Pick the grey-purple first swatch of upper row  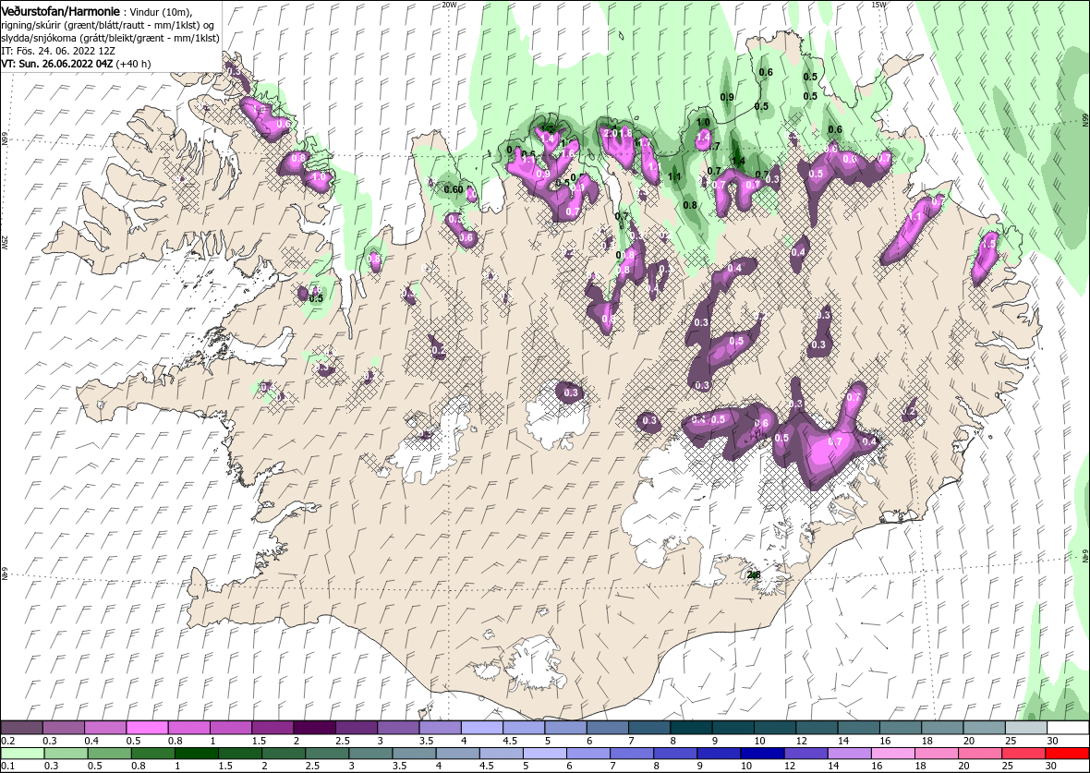point(21,728)
